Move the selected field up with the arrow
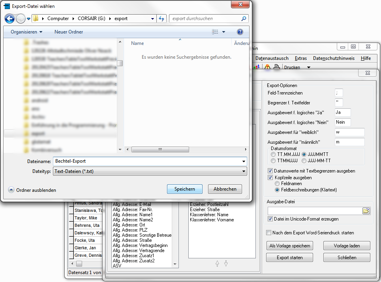The height and width of the screenshot is (282, 381). pyautogui.click(x=217, y=263)
